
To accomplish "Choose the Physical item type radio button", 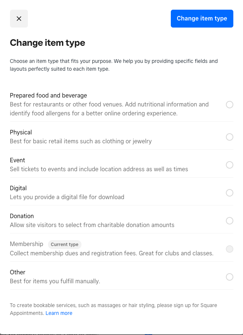I will coord(230,137).
